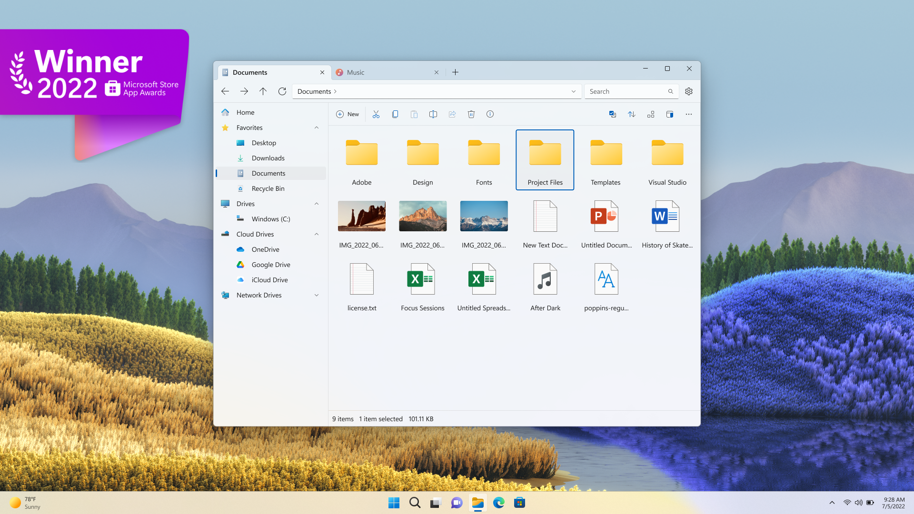914x514 pixels.
Task: Click the Rename icon in toolbar
Action: click(433, 114)
